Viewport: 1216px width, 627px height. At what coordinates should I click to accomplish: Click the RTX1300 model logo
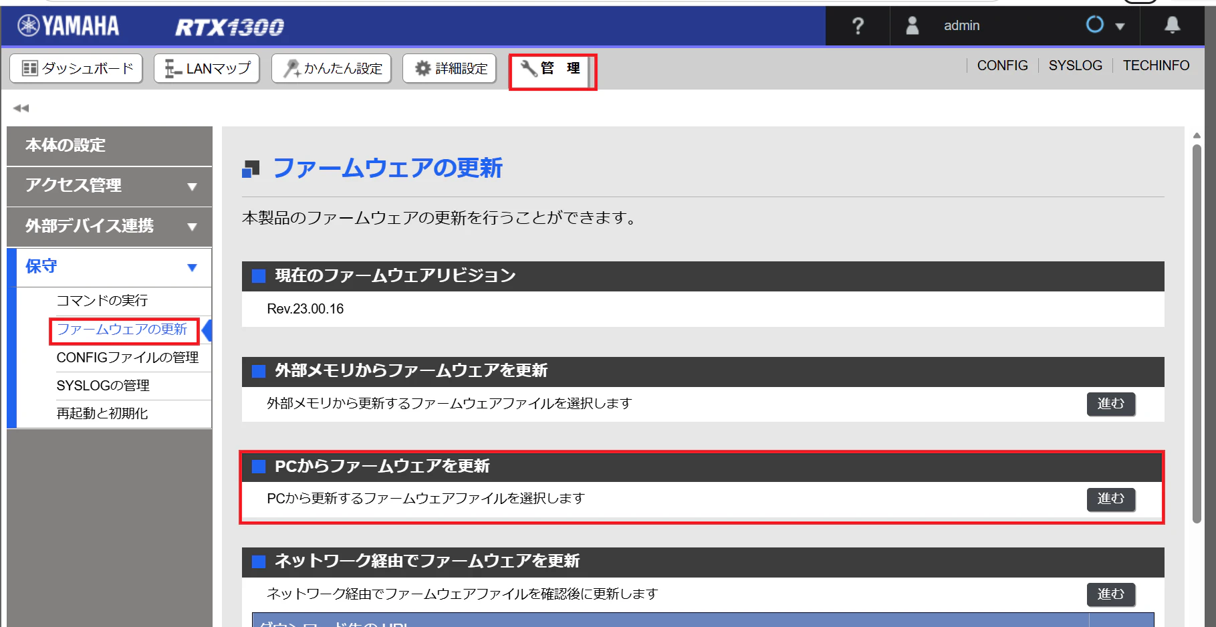click(229, 27)
